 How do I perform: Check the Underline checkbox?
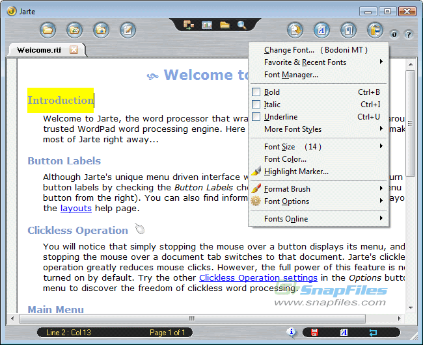tap(256, 116)
